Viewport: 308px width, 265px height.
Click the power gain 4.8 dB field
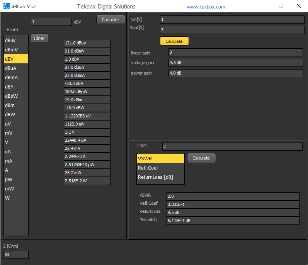236,73
